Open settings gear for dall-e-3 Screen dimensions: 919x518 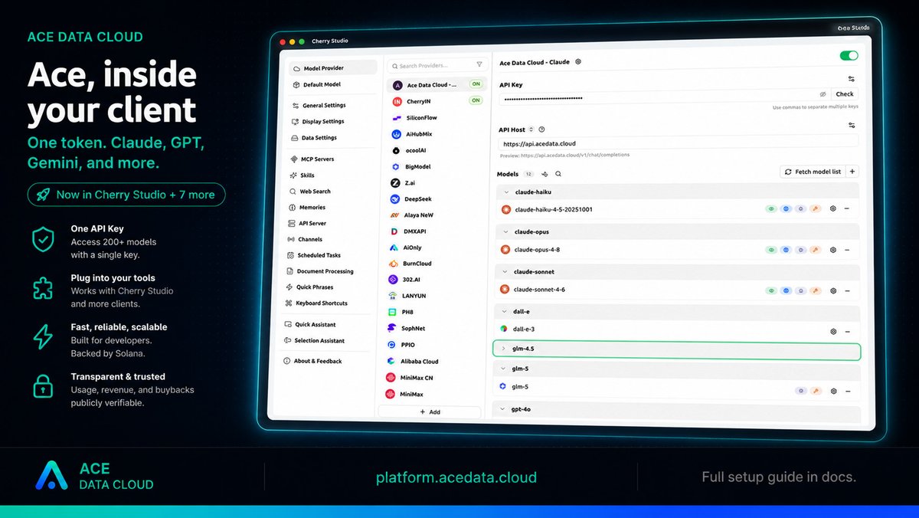(x=833, y=331)
